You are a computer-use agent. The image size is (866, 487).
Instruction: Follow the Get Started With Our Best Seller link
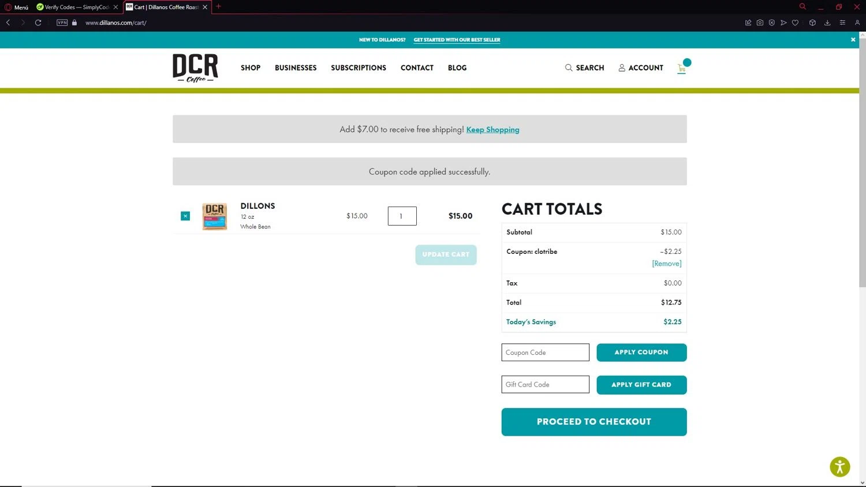point(457,40)
